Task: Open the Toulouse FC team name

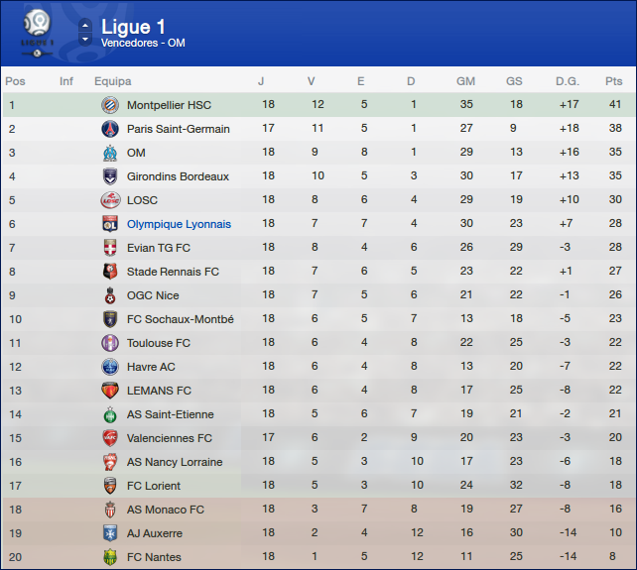Action: click(157, 343)
